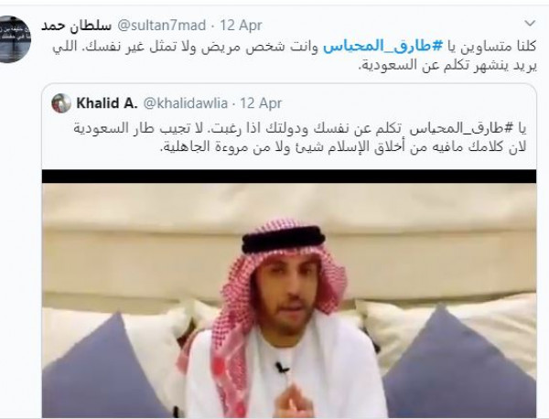Click the Khalid A. display name
549x419 pixels.
pos(107,103)
